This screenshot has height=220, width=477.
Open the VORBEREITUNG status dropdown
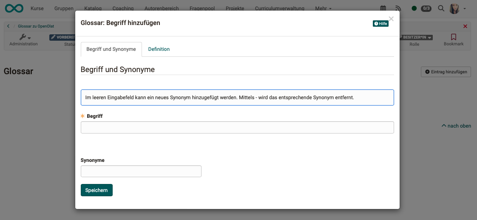62,37
